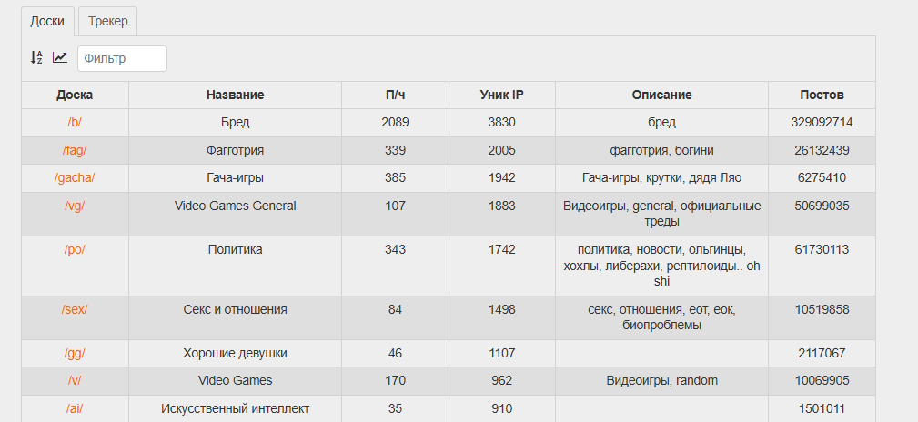Open the /v/ board link
918x422 pixels.
coord(75,380)
